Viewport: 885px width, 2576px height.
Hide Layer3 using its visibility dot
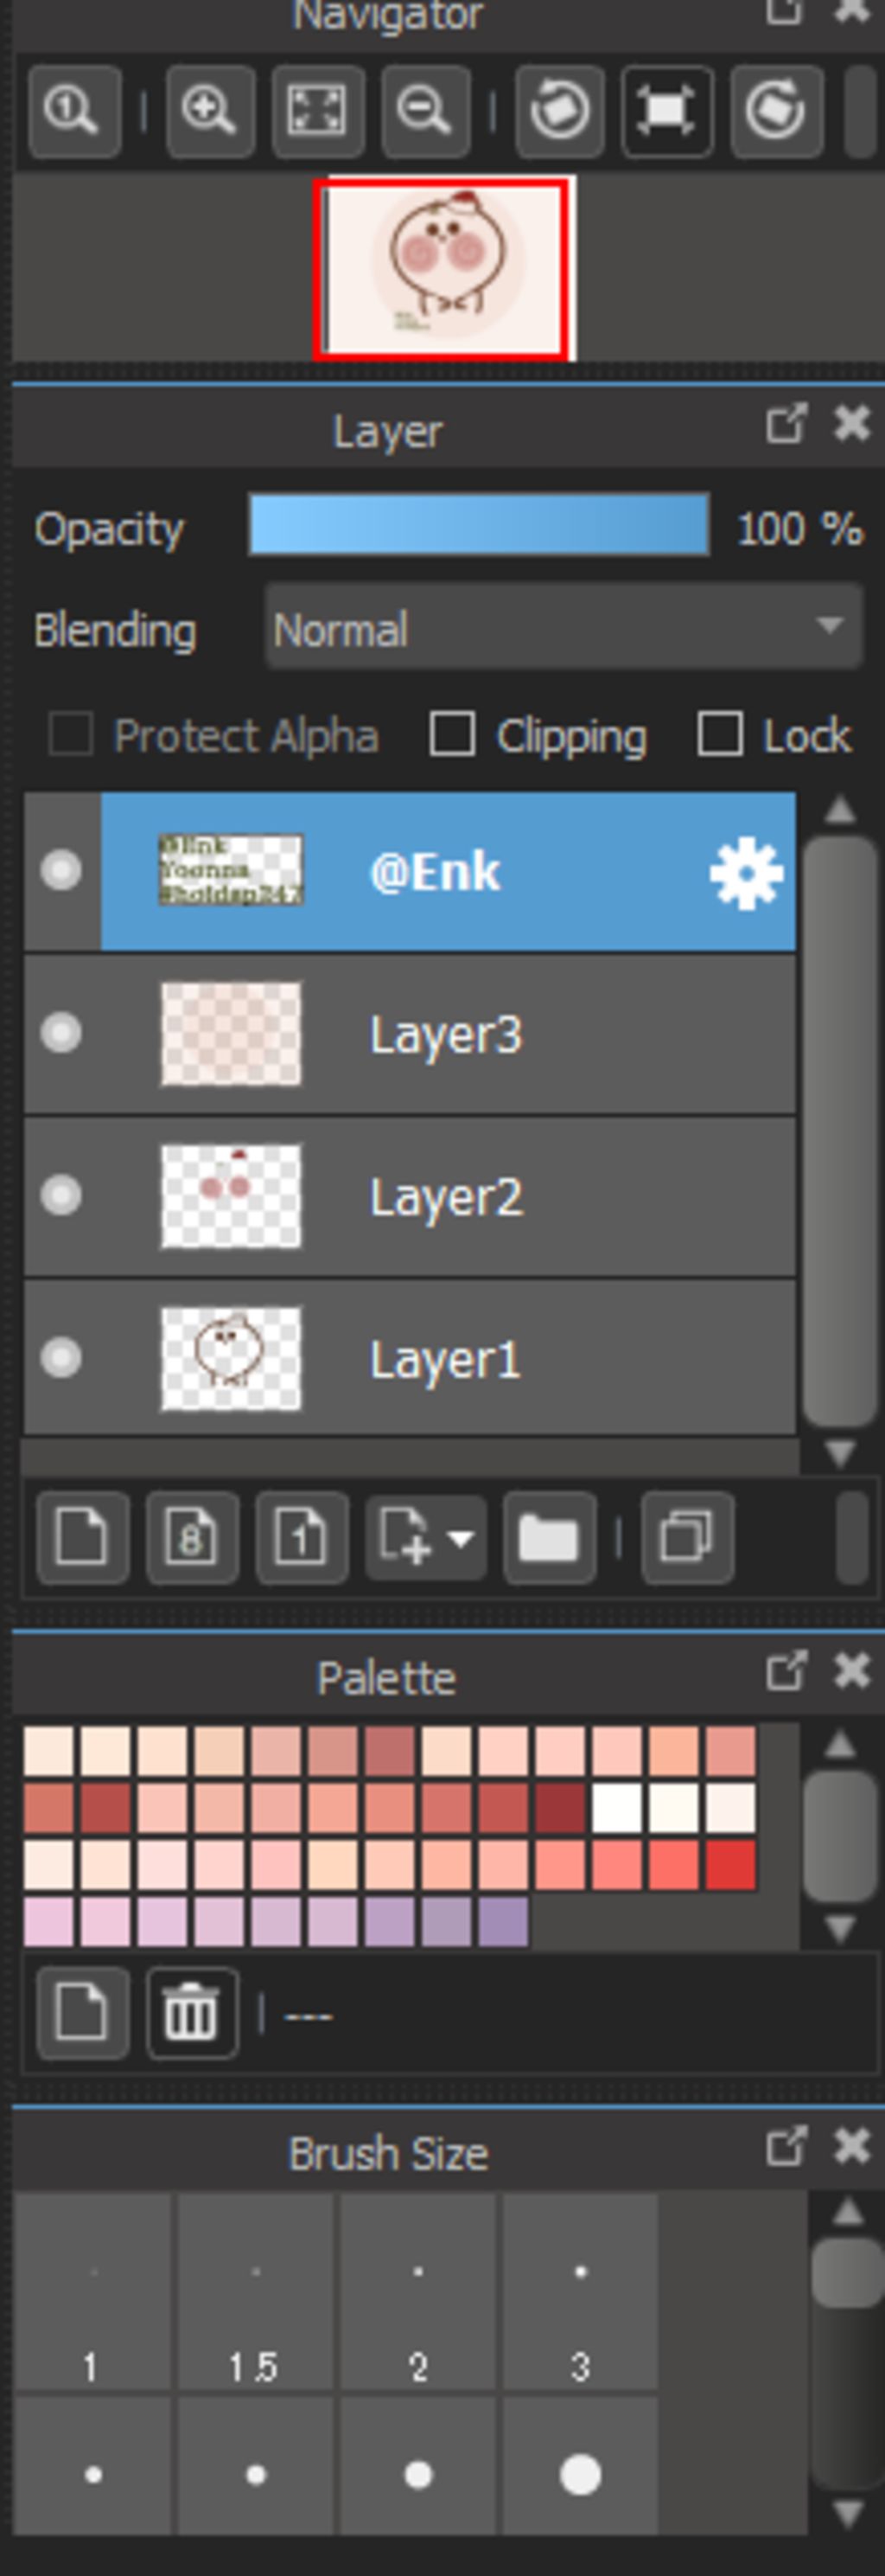(61, 1033)
